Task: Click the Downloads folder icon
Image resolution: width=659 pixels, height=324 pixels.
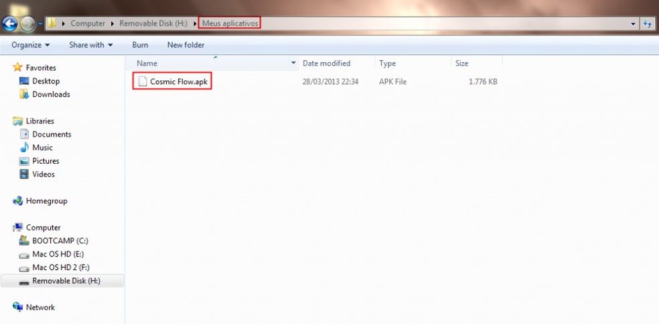Action: tap(24, 94)
